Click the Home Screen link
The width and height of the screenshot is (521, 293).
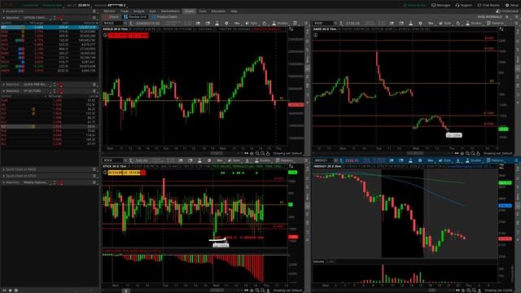click(414, 5)
